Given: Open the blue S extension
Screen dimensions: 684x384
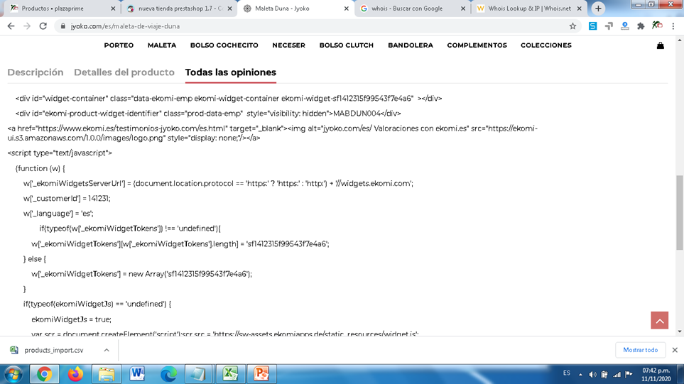Looking at the screenshot, I should click(x=592, y=26).
